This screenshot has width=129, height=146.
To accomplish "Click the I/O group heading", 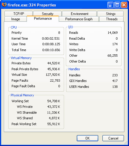I will coord(71,27).
